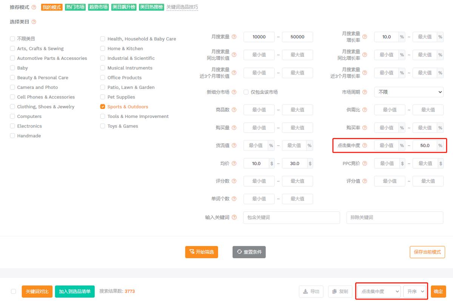Viewport: 453px width, 301px height.
Task: Click the 包含关键词 input field
Action: point(291,217)
